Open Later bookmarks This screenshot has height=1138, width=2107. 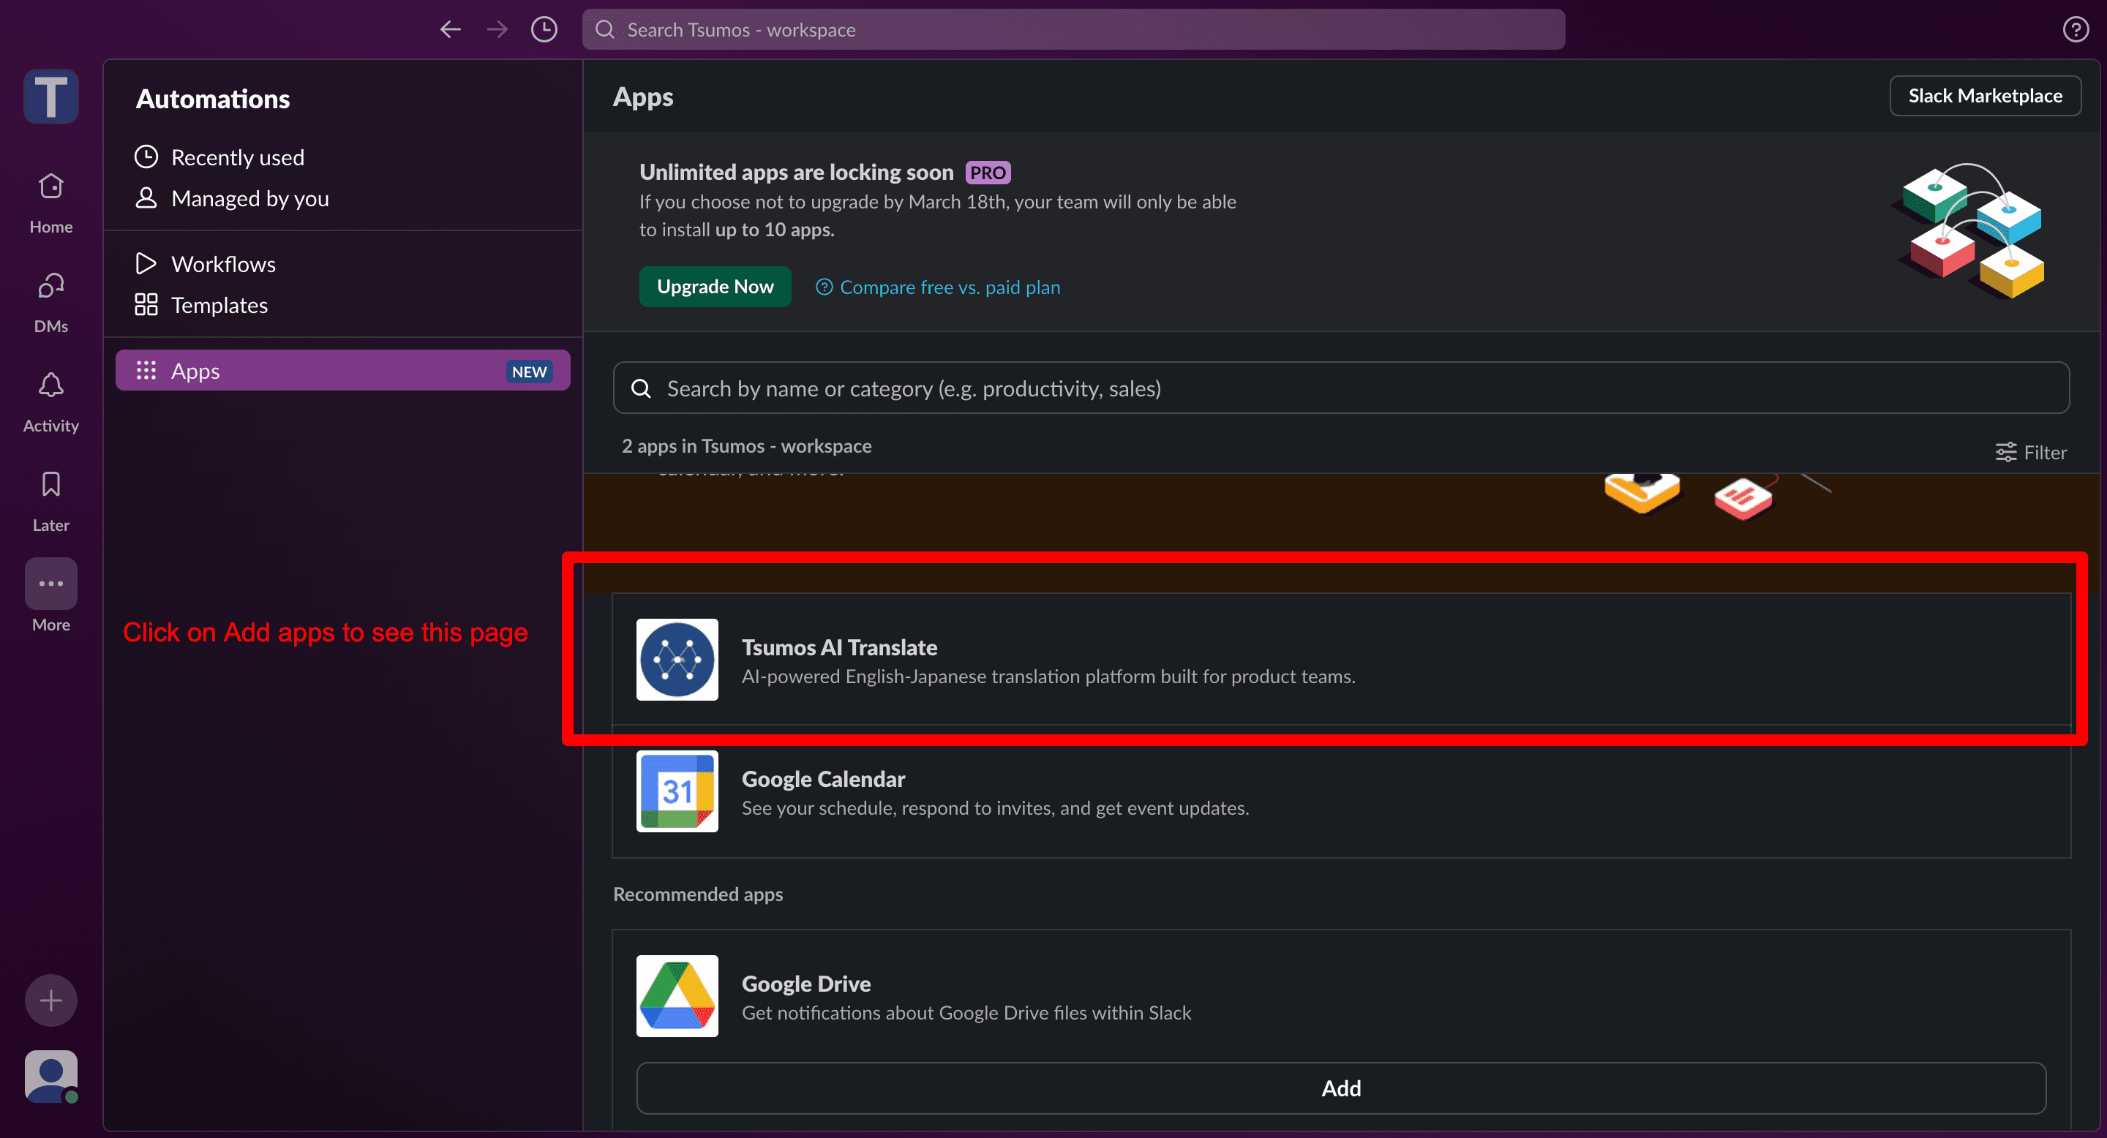[x=50, y=501]
